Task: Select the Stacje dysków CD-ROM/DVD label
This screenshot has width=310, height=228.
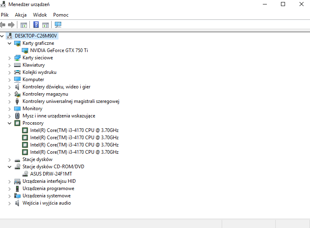Action: [x=53, y=166]
